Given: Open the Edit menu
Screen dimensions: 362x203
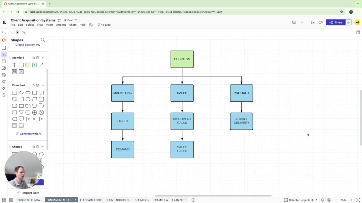Looking at the screenshot, I should pos(20,25).
